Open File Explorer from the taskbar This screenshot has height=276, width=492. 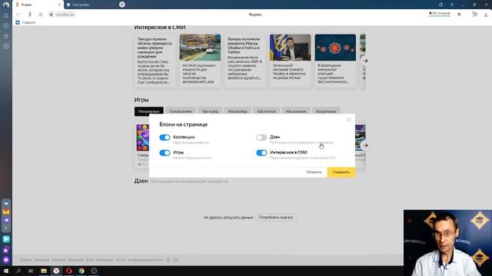(44, 271)
